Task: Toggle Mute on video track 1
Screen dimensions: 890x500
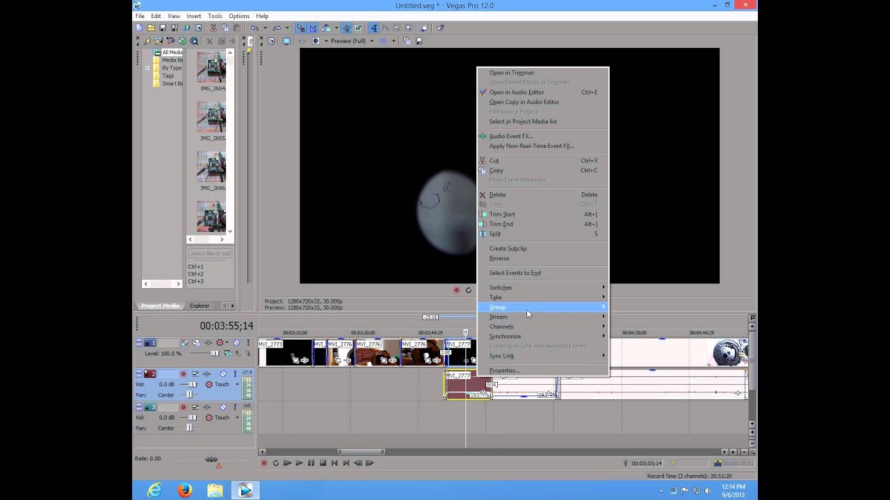Action: pyautogui.click(x=236, y=342)
